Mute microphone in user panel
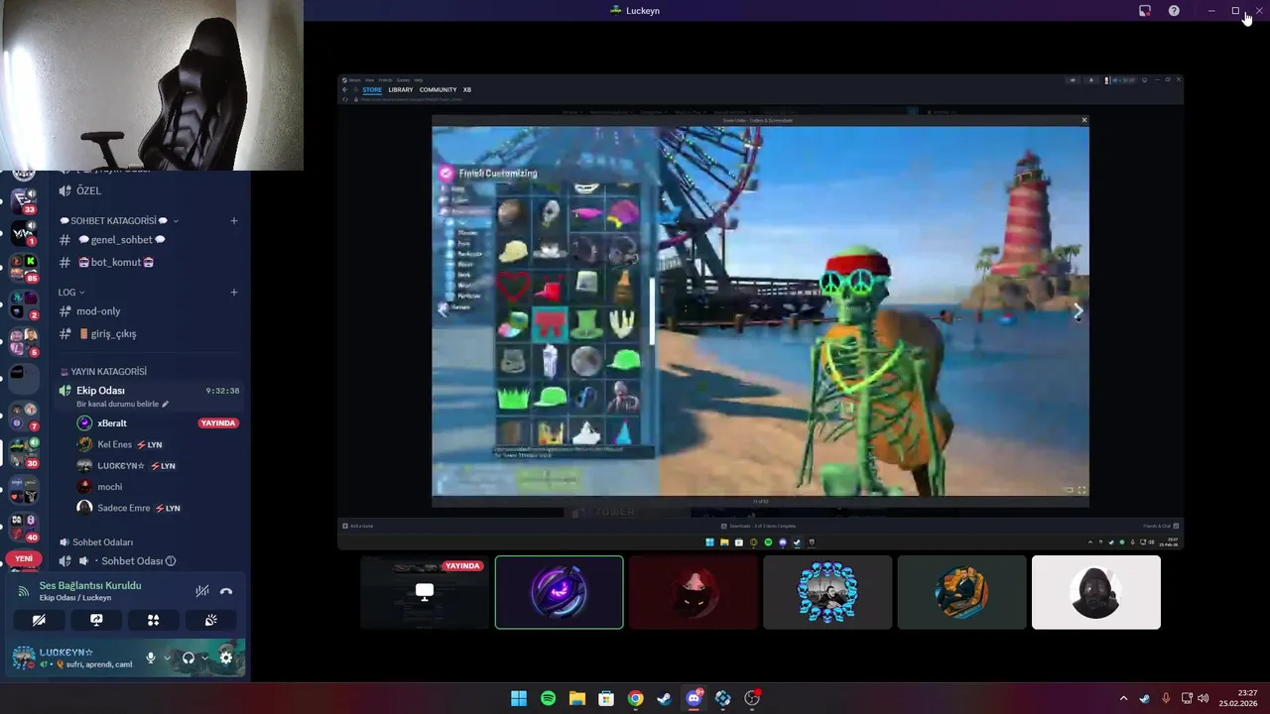Screen dimensions: 1270x714 point(151,657)
